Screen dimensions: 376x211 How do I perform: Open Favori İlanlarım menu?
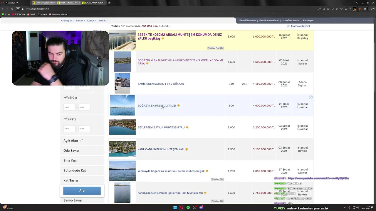coord(247,21)
